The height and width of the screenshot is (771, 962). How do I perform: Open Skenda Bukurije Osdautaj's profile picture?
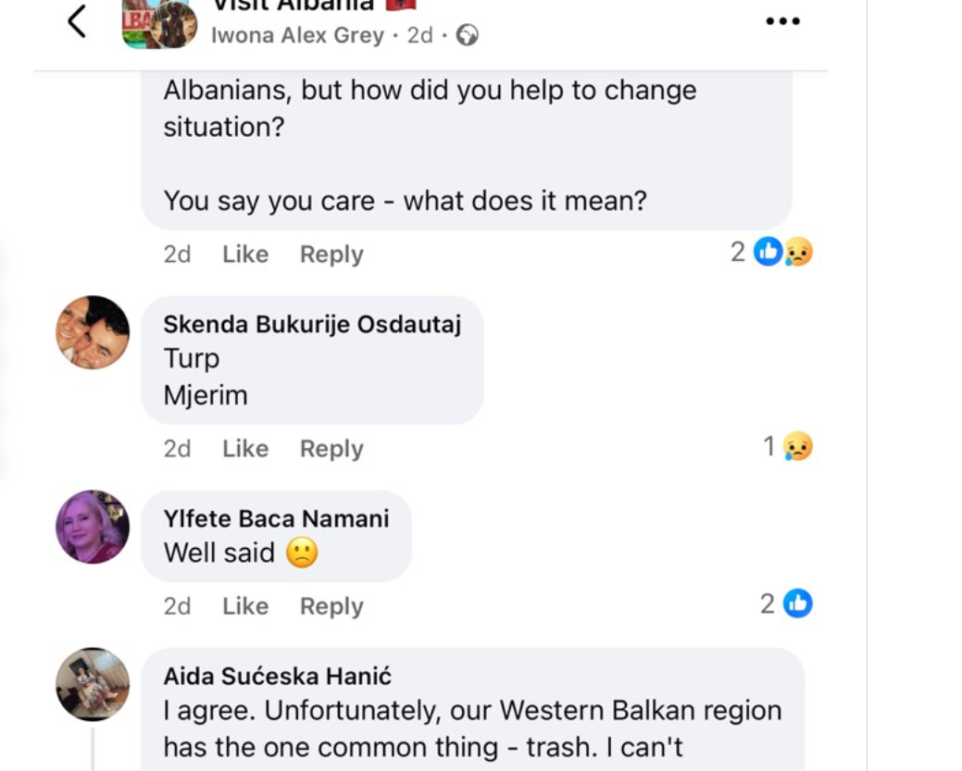[x=93, y=332]
